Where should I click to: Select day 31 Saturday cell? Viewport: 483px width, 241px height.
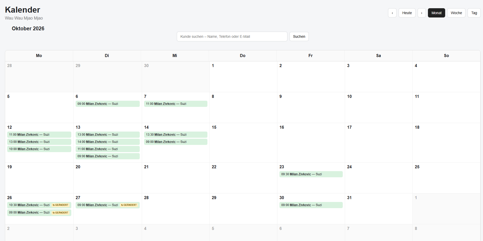[379, 209]
